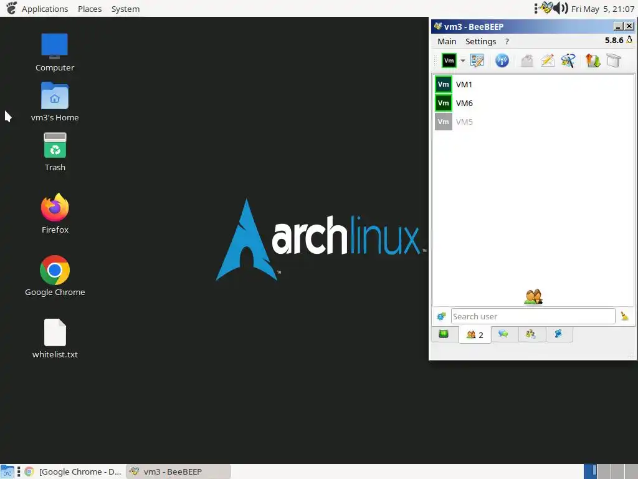Viewport: 638px width, 479px height.
Task: Select offline user VM5 in the list
Action: click(533, 122)
